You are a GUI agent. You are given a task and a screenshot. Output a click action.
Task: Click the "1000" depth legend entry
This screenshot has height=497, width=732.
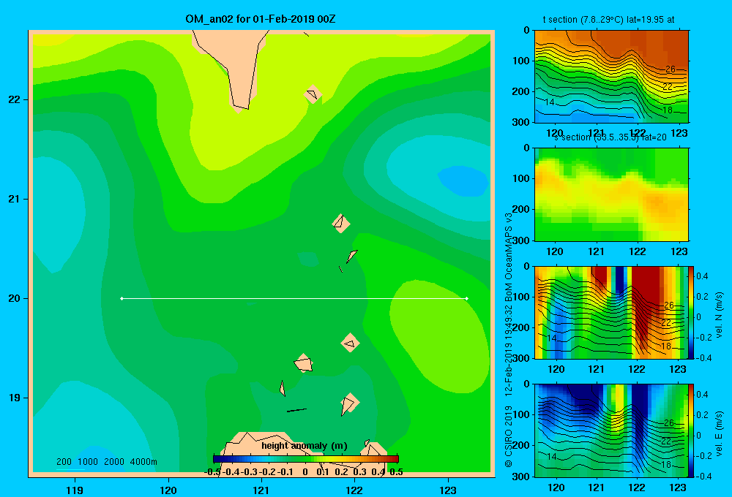tap(88, 462)
